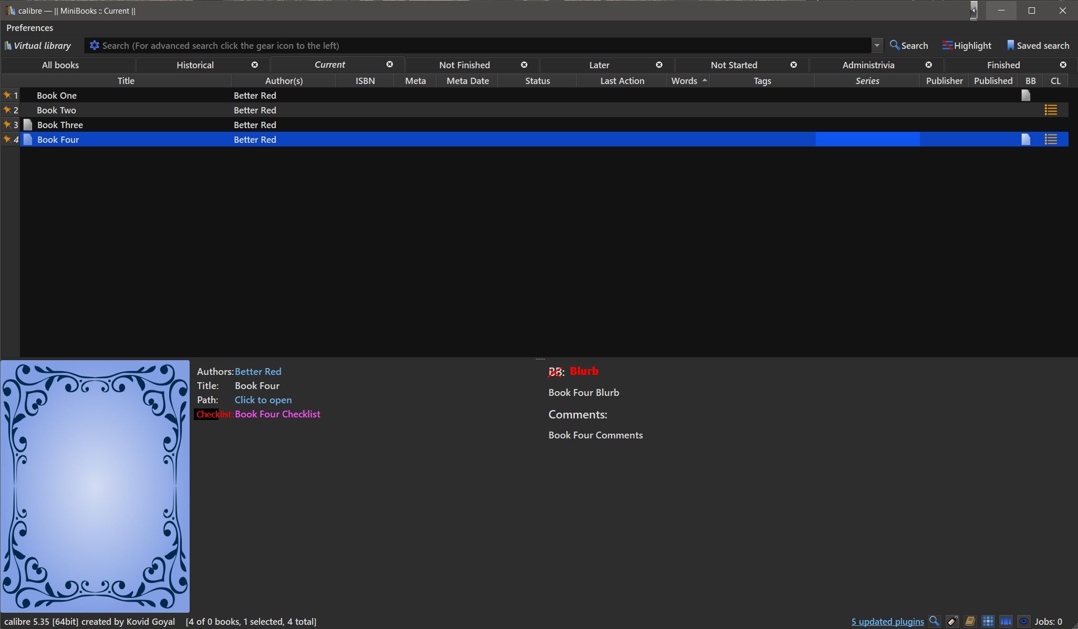
Task: Toggle Quickview eye icon
Action: tap(1023, 621)
